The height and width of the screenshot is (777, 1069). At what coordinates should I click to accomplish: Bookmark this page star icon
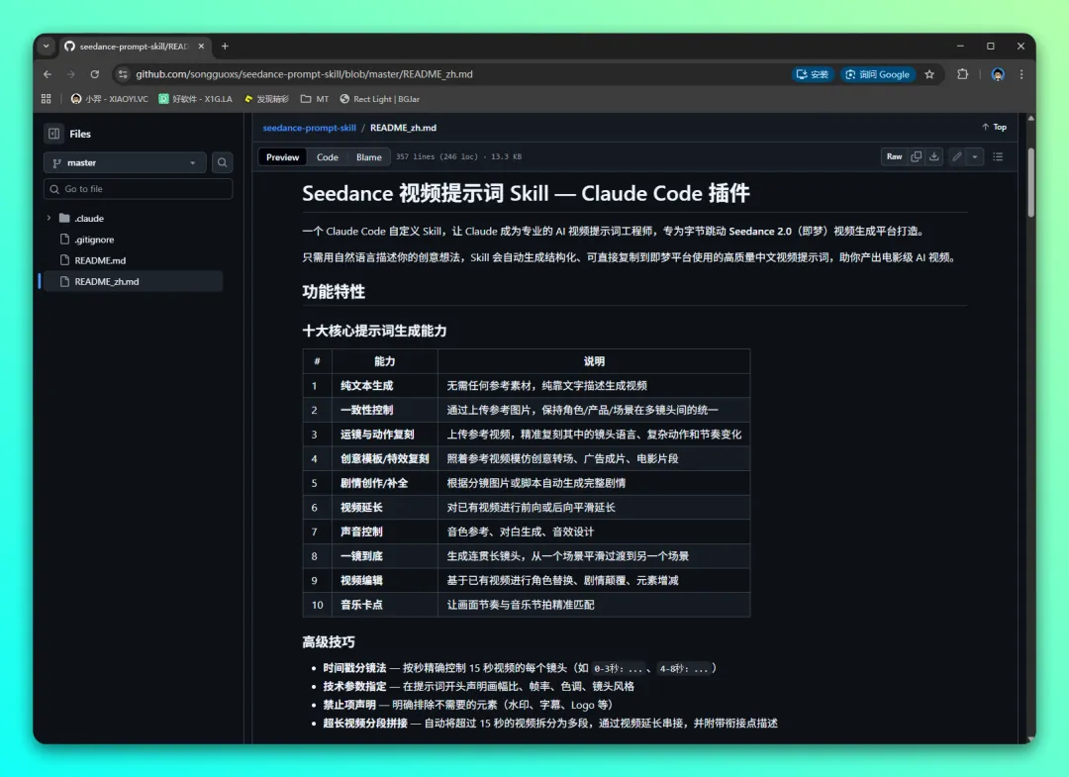coord(929,74)
